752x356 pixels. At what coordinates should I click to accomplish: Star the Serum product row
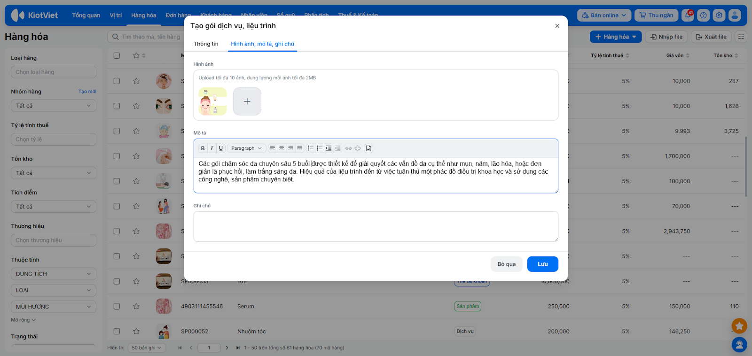(x=136, y=306)
